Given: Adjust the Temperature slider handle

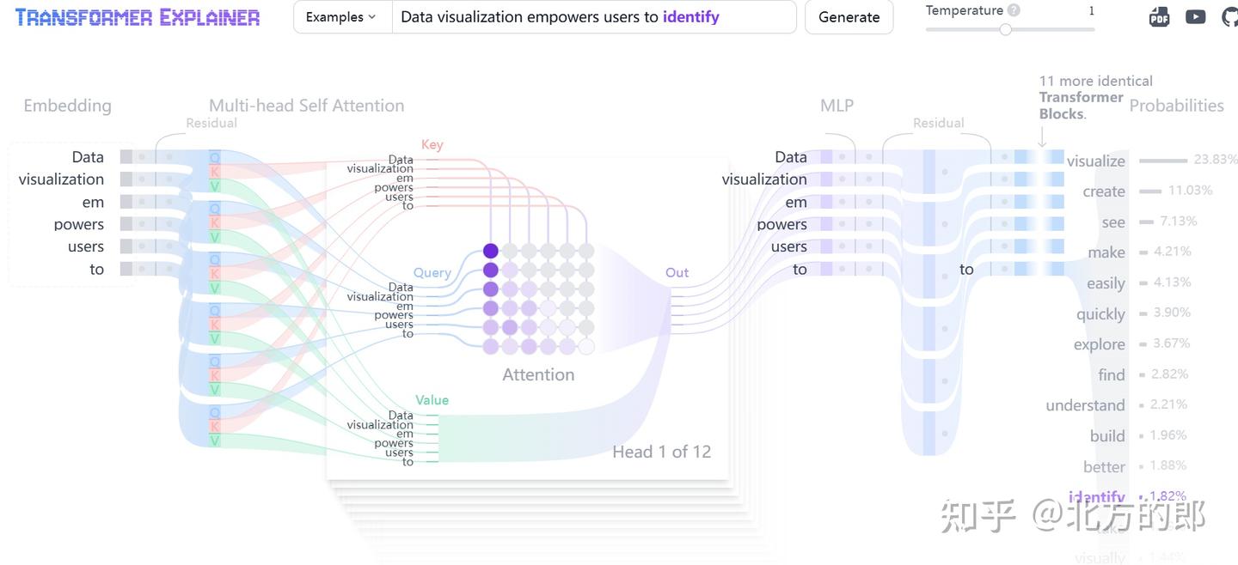Looking at the screenshot, I should tap(1005, 29).
